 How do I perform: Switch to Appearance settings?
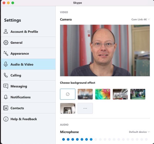[x=28, y=54]
